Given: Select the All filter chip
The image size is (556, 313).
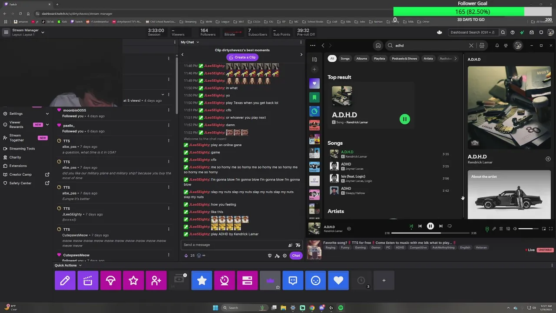Looking at the screenshot, I should (x=332, y=58).
